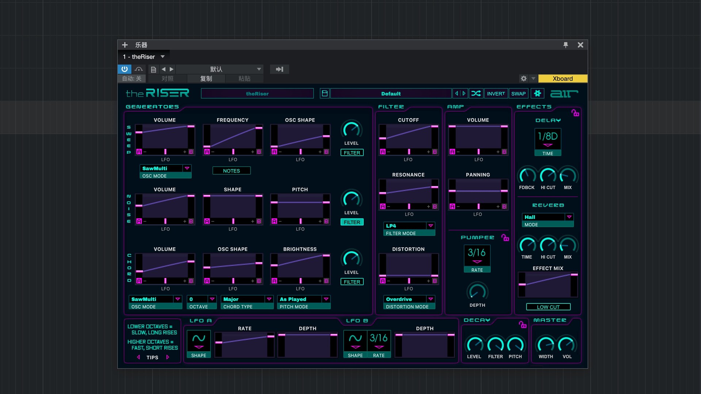Click the automation curve icon in the toolbar
701x394 pixels.
[x=139, y=69]
